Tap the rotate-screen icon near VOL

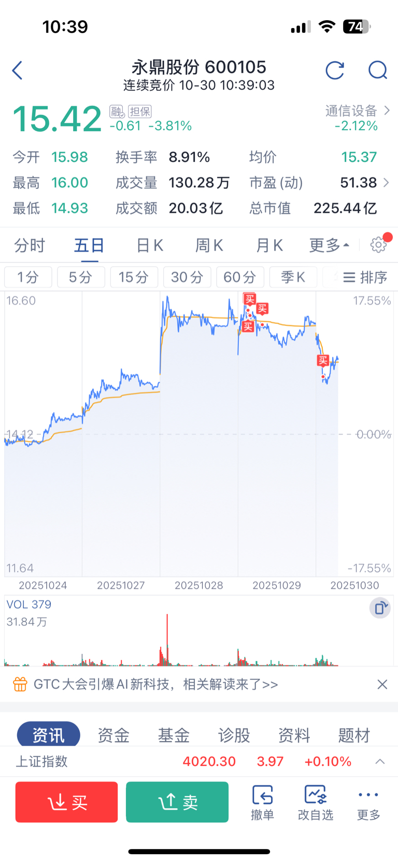pyautogui.click(x=380, y=608)
